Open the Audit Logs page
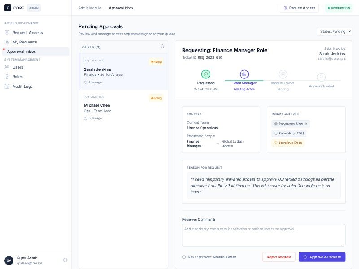The height and width of the screenshot is (269, 359). tap(22, 86)
